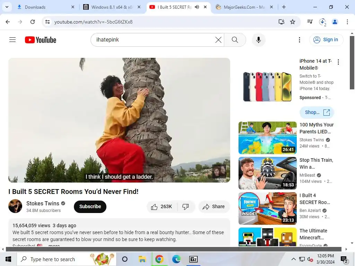Click the page vertical scrollbar thumb

click(x=352, y=62)
